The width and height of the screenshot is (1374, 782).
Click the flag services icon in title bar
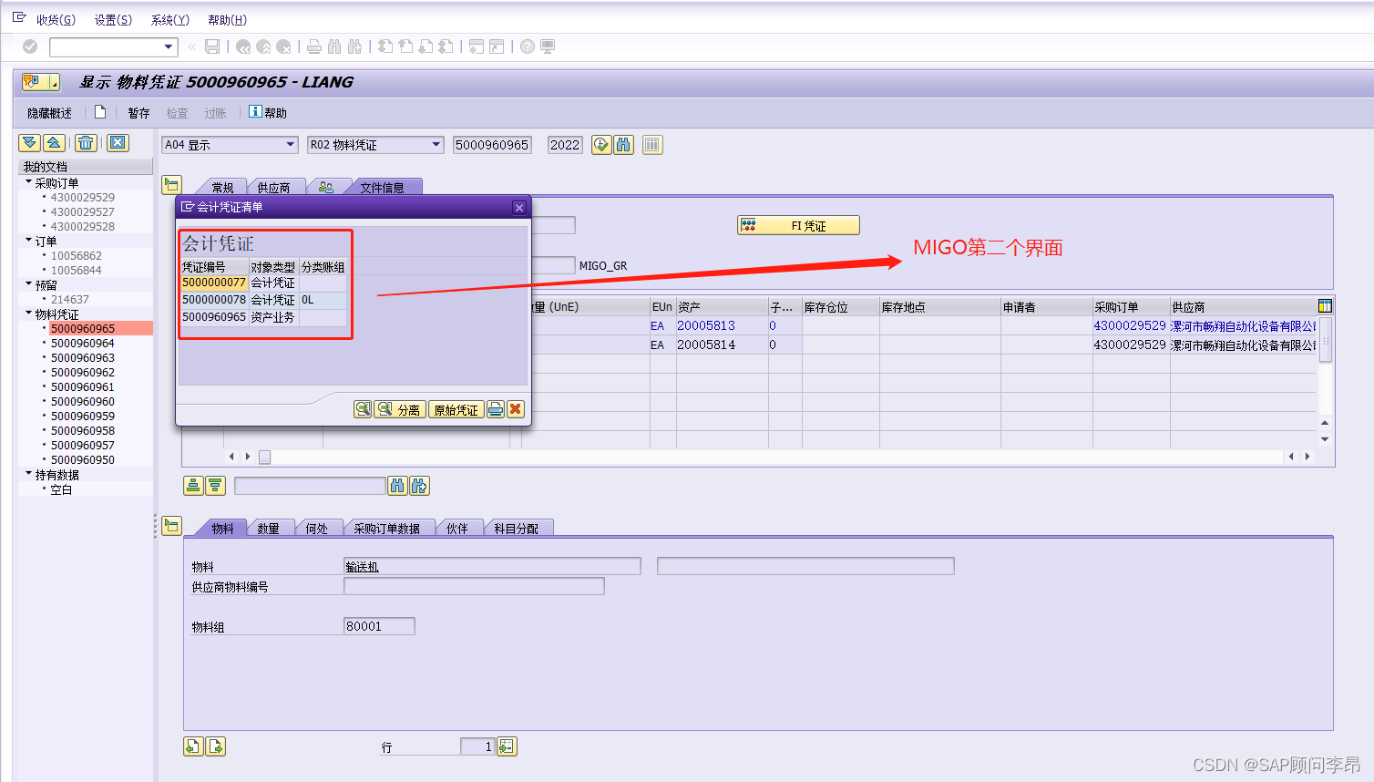[34, 82]
